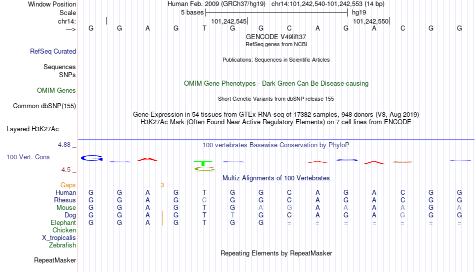This screenshot has width=475, height=272.
Task: Open the OMIM Genes track label
Action: coord(56,91)
